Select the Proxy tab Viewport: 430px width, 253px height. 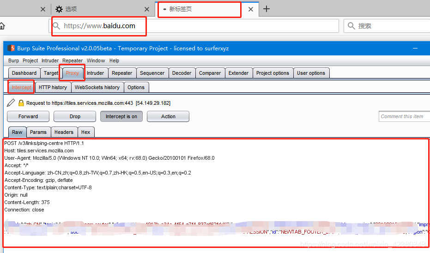pos(73,73)
